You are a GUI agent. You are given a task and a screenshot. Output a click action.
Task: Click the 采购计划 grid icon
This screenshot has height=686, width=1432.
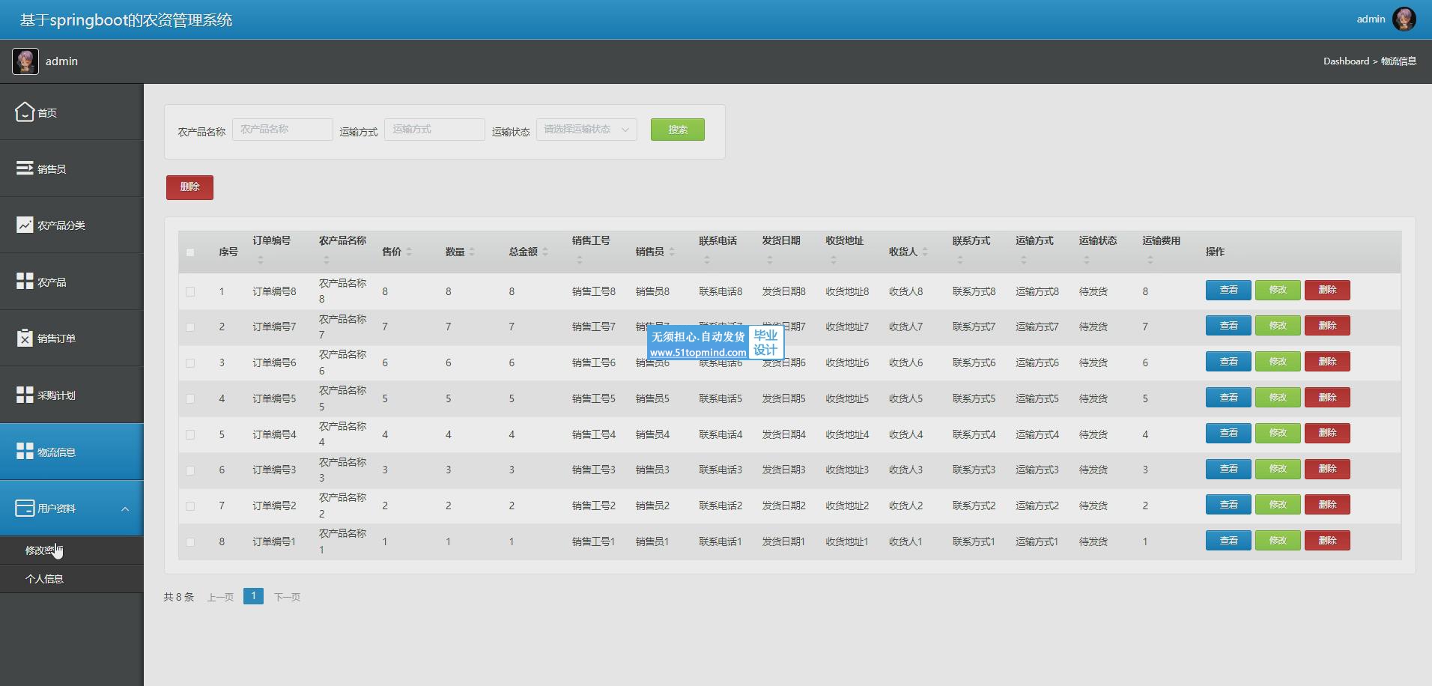point(25,395)
